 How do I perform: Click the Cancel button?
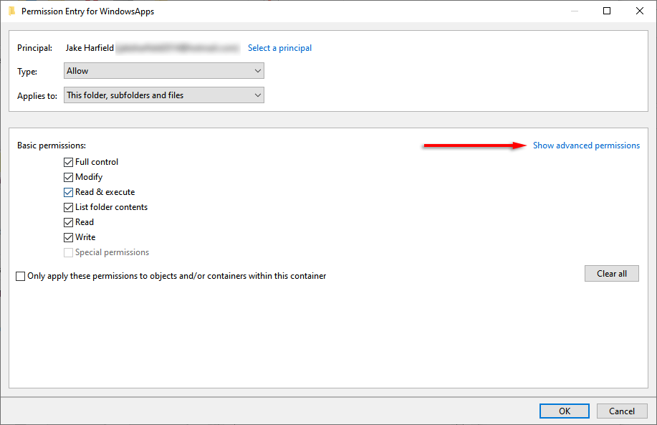(x=622, y=411)
